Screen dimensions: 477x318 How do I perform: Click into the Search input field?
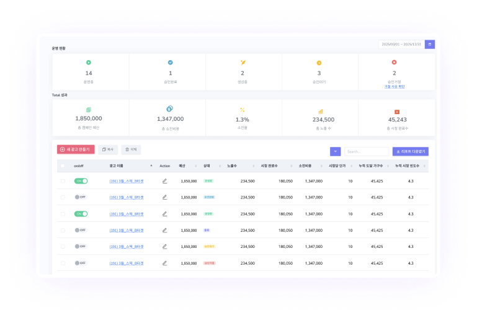[x=366, y=151]
